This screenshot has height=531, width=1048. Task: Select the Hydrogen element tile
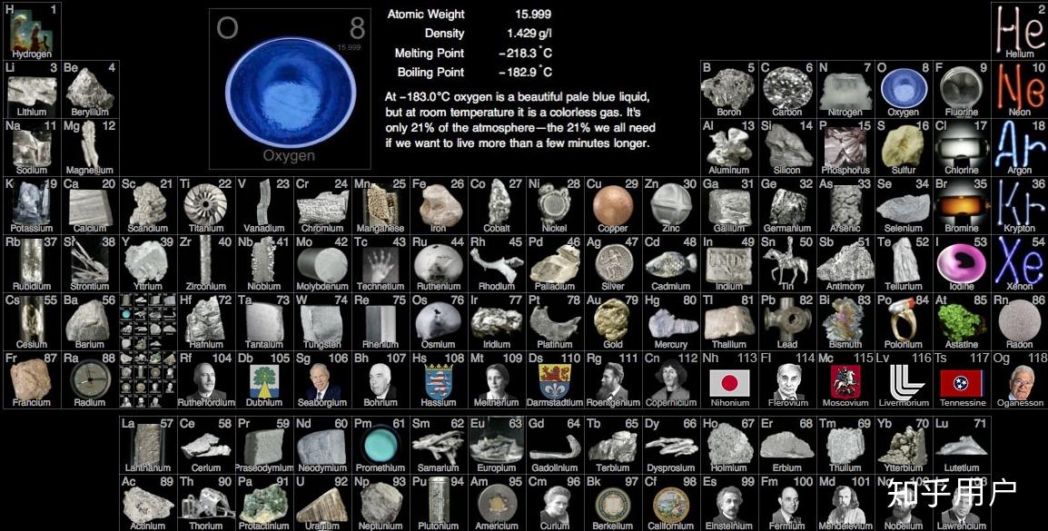(32, 31)
